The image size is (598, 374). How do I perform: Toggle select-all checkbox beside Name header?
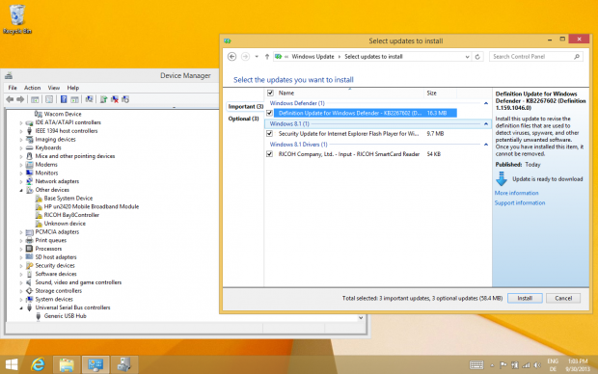tap(270, 93)
